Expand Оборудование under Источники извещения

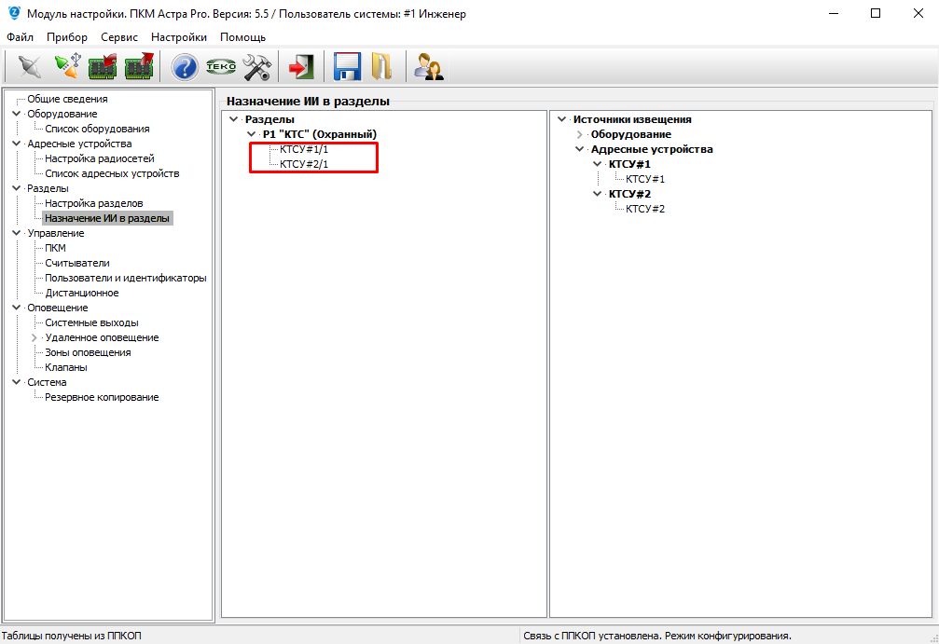(x=579, y=134)
